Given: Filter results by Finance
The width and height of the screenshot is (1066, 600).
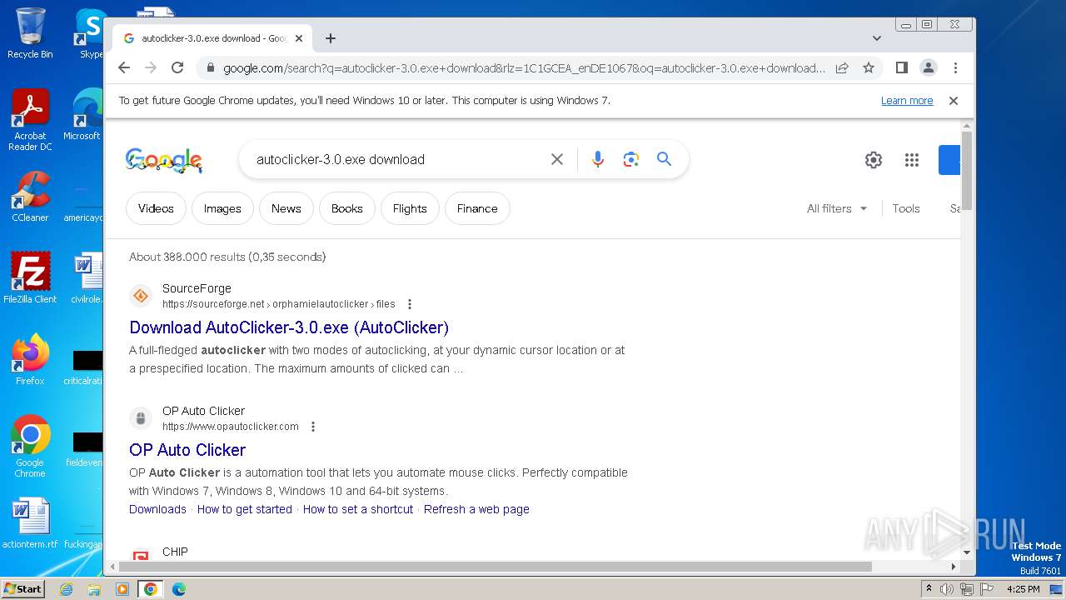Looking at the screenshot, I should pos(477,208).
